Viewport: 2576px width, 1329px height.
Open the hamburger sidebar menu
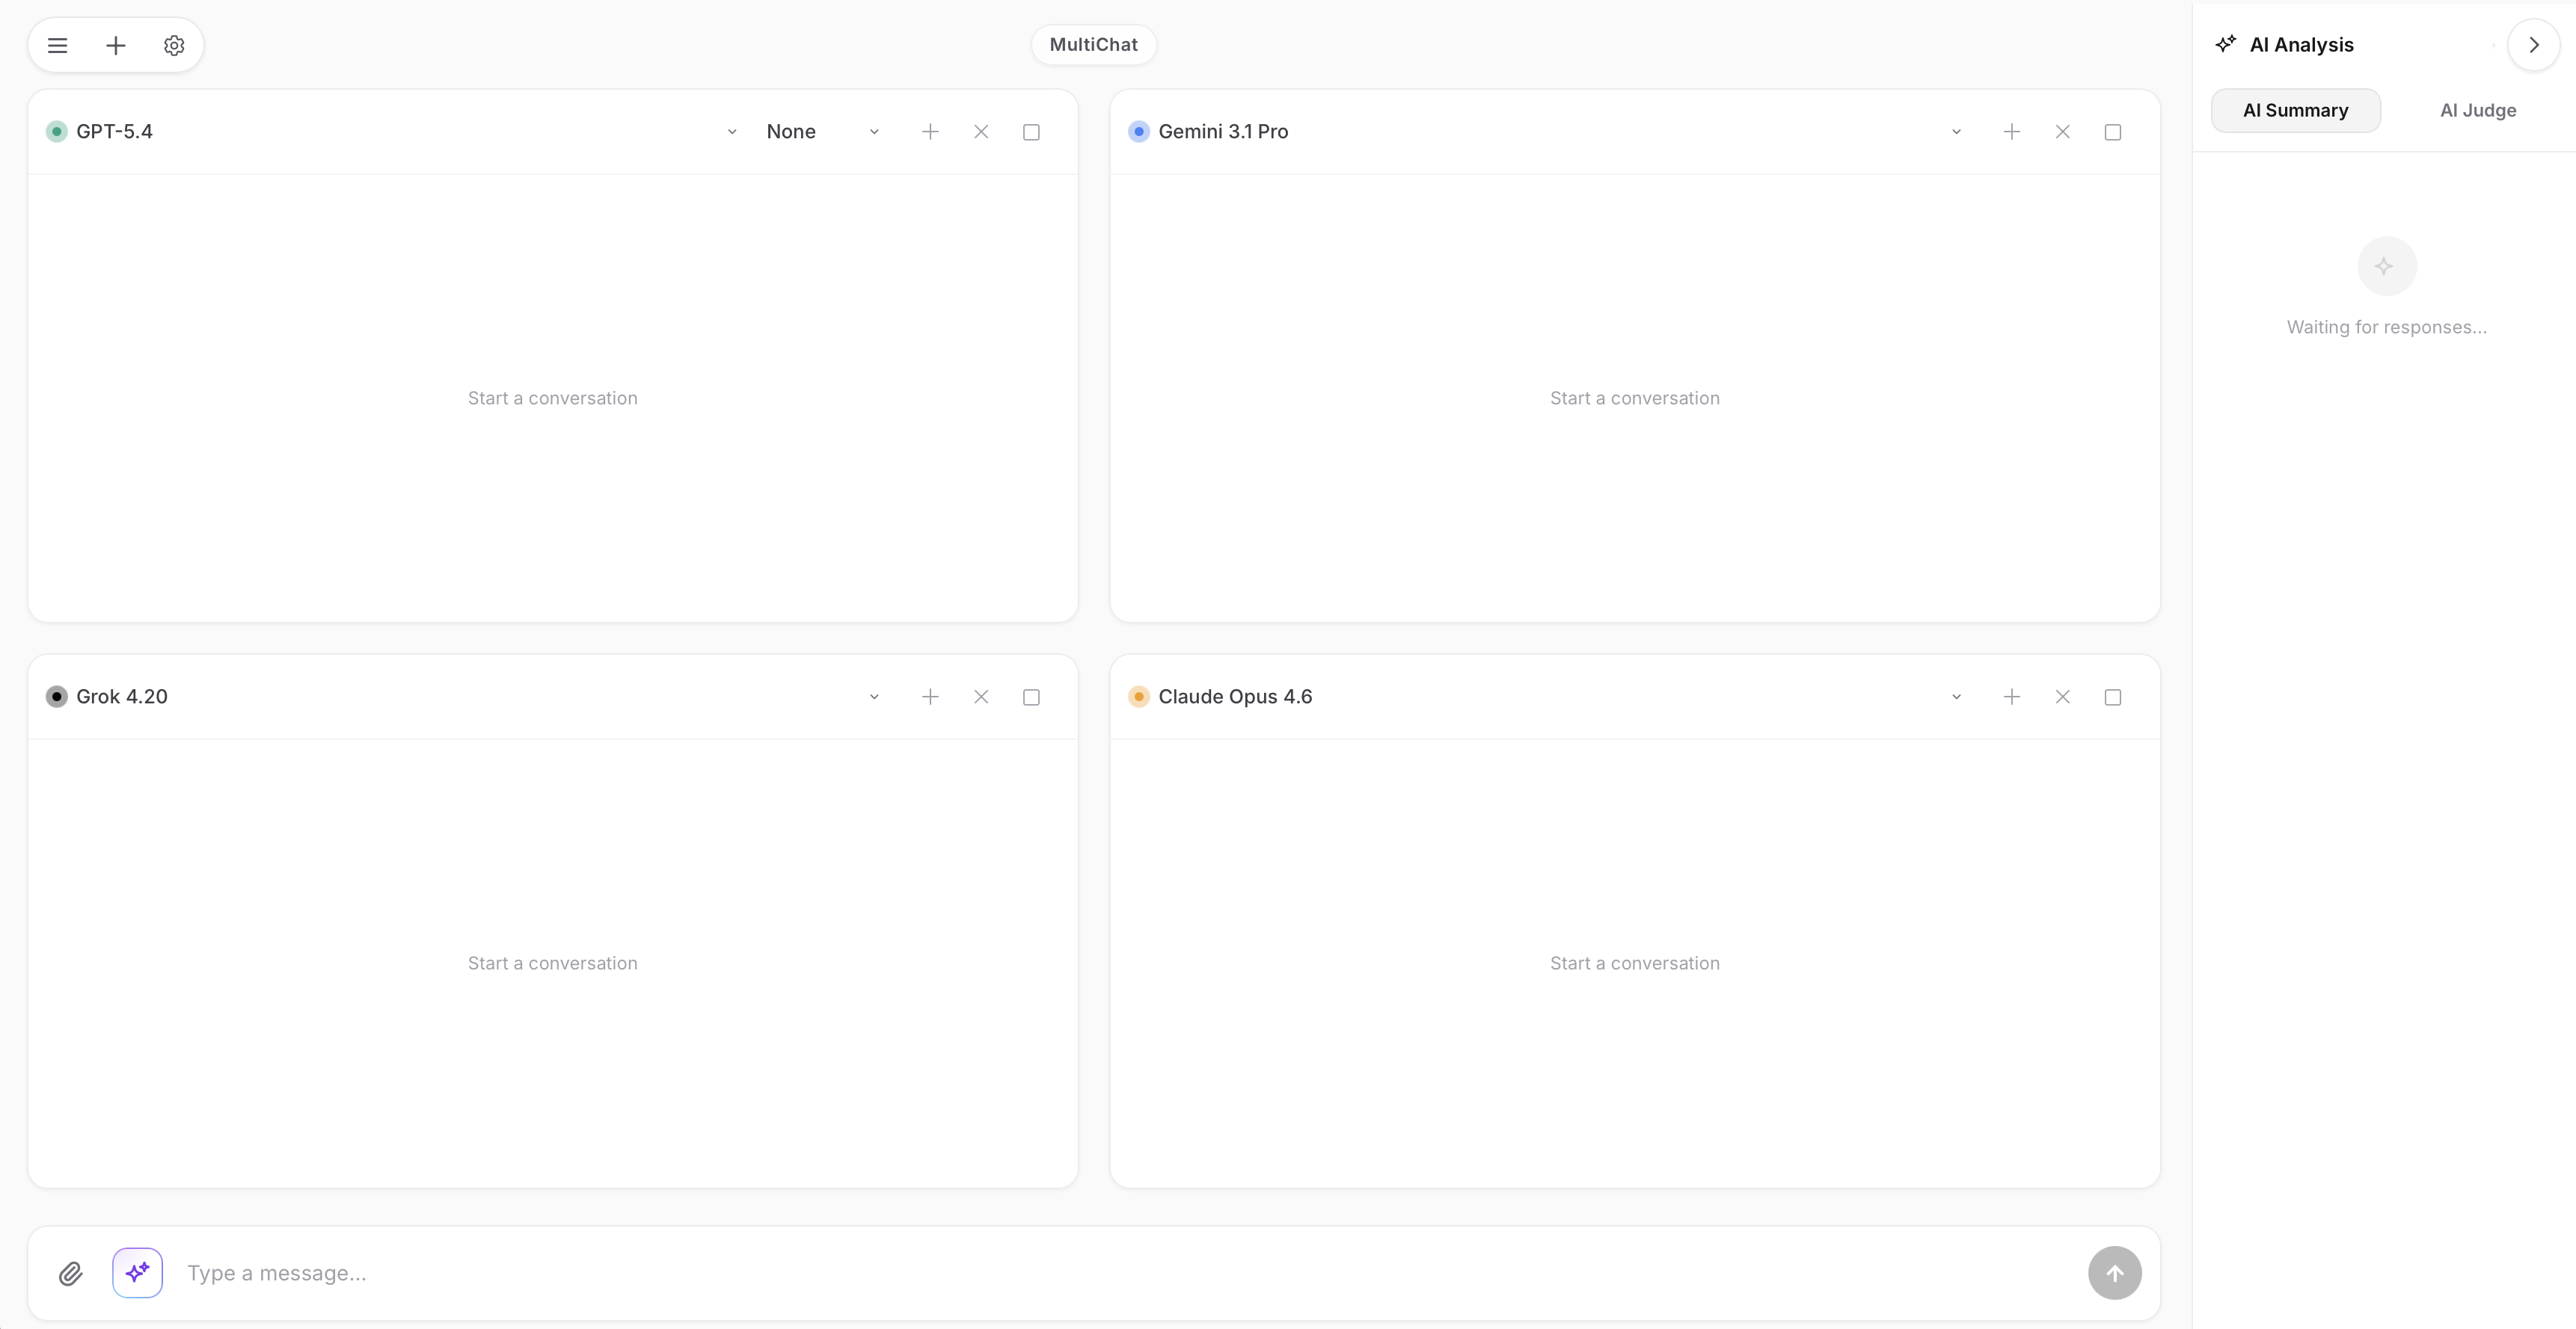coord(57,45)
